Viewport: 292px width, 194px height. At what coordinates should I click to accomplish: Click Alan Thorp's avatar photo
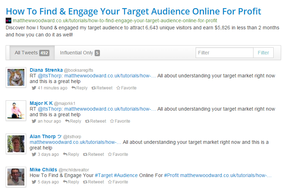coord(16,144)
